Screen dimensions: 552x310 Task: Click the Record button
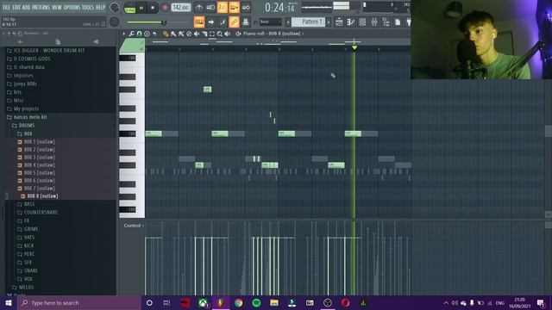point(165,8)
